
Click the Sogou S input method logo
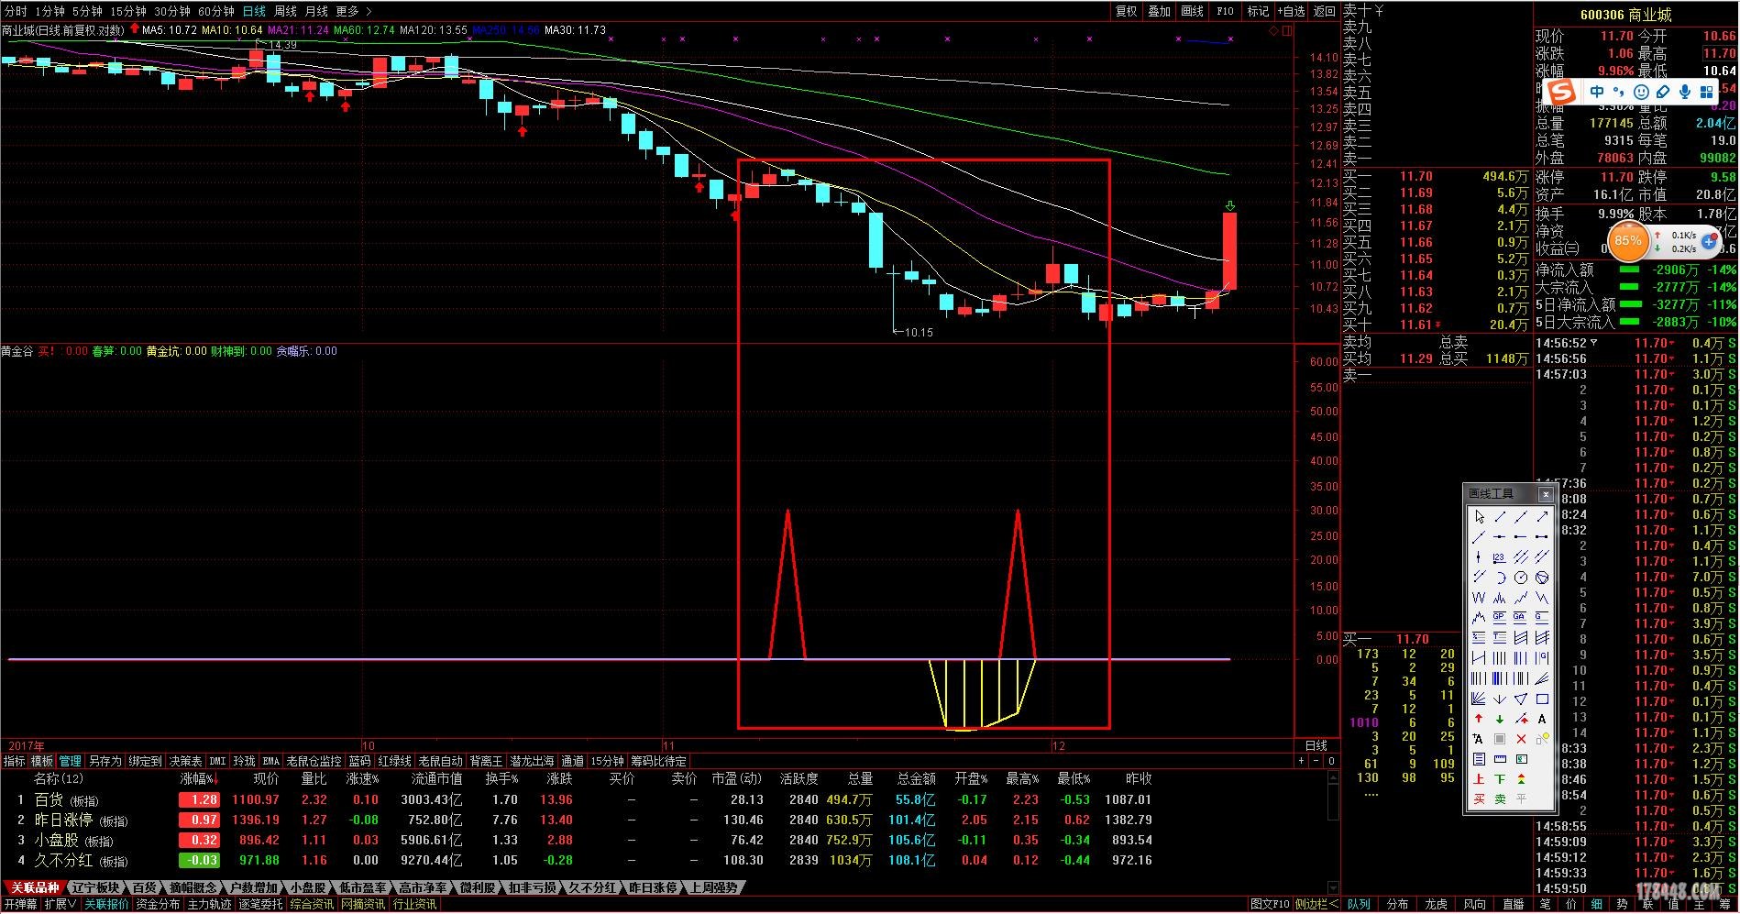(1561, 92)
